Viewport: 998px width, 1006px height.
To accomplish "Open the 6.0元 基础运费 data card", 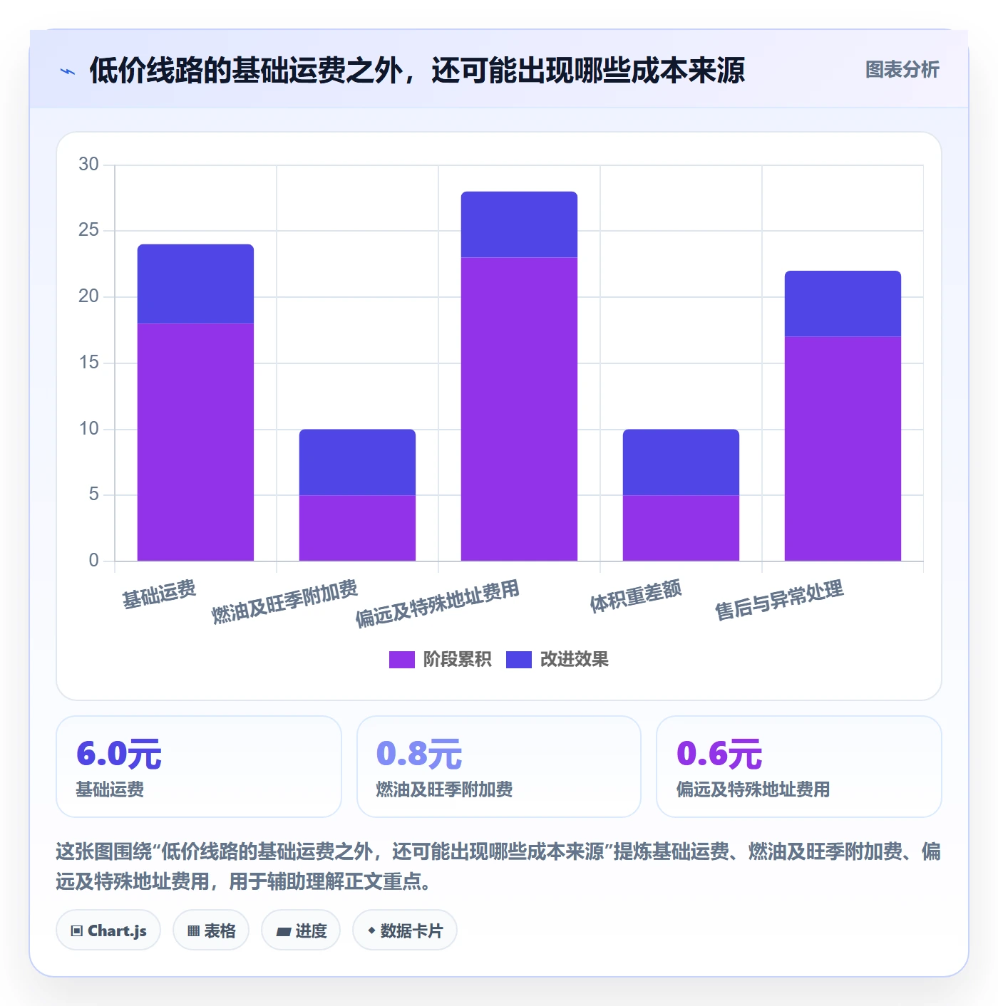I will click(x=199, y=767).
